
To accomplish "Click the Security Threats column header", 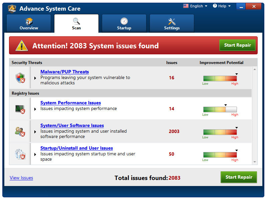I will (27, 63).
